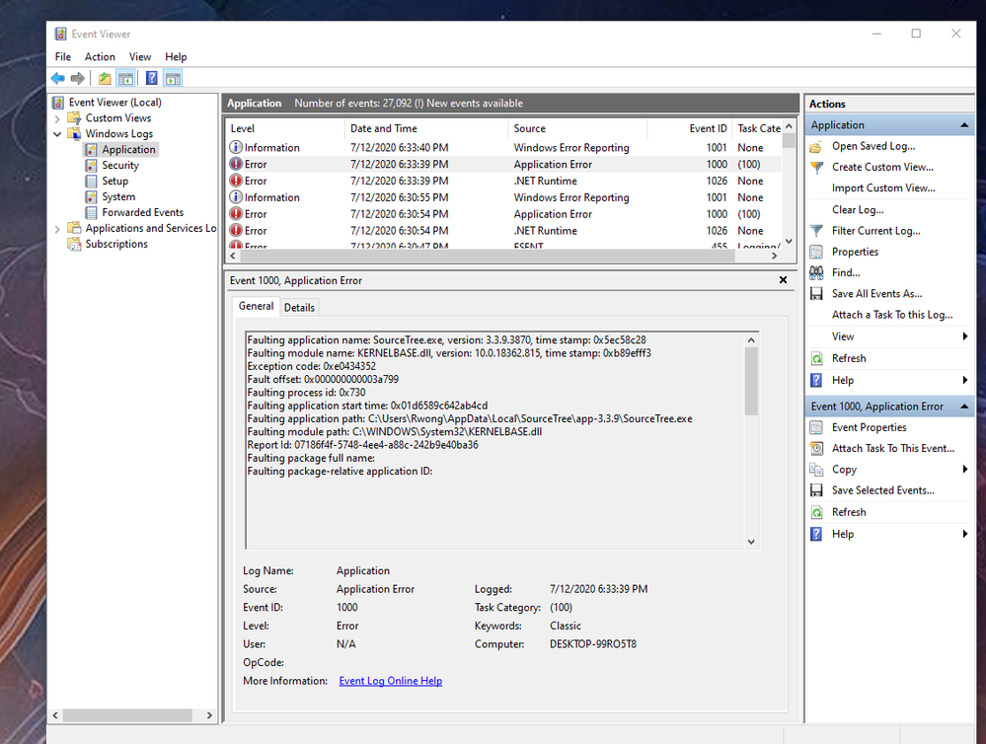986x744 pixels.
Task: Select the Application log tree item
Action: [128, 150]
